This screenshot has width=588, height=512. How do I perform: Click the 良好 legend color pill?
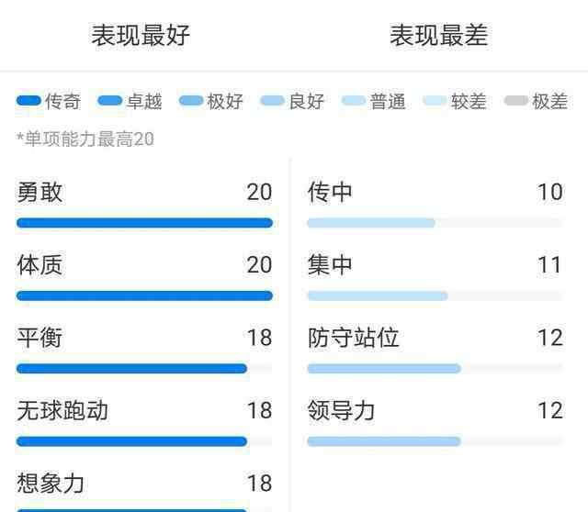point(272,101)
